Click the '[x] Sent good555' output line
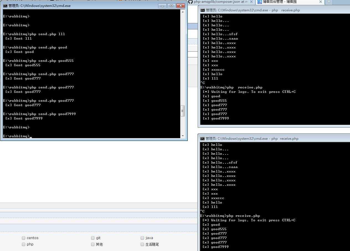 click(x=23, y=65)
